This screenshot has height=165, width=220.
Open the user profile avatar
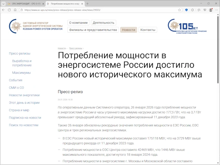[x=211, y=10]
